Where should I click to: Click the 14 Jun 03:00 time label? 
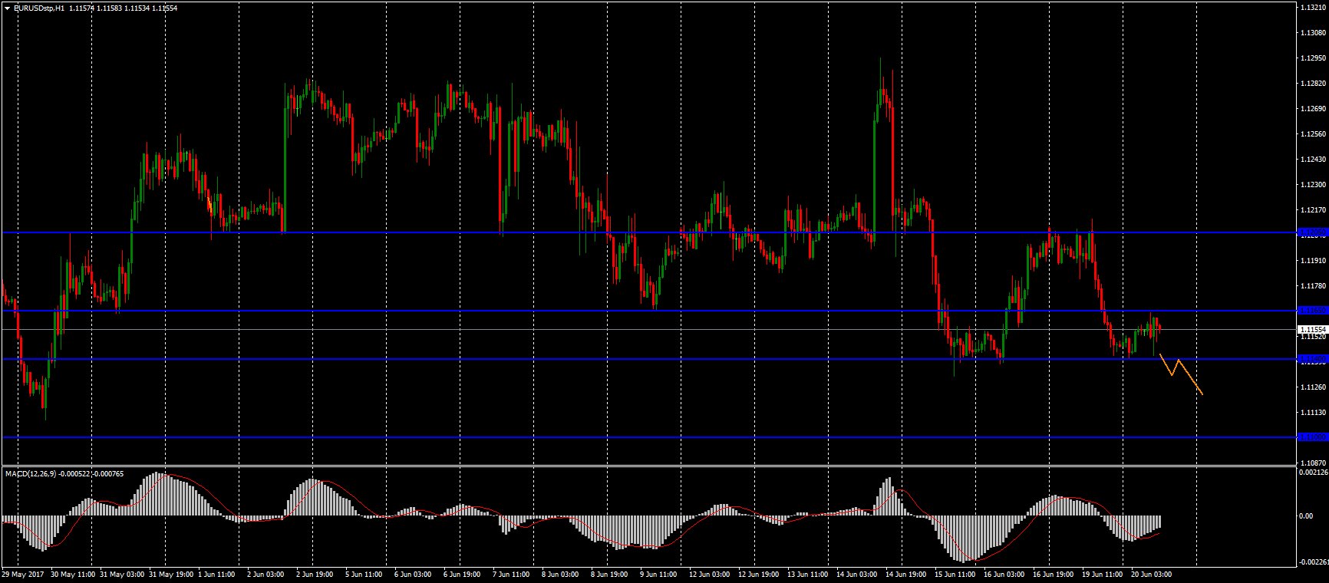[856, 574]
